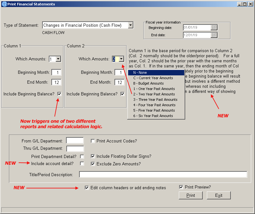Focus Column 2 End Month field
Screen dimensions: 255x214
119,82
